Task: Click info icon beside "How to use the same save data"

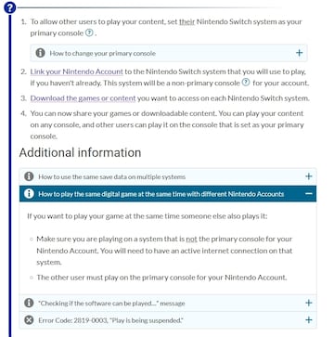Action: click(x=29, y=176)
